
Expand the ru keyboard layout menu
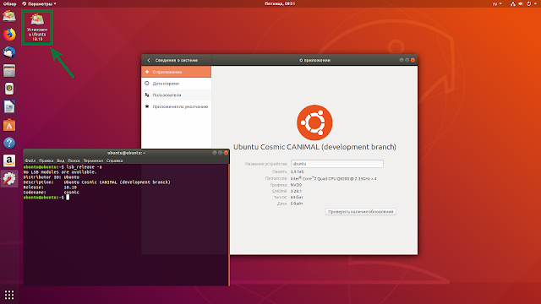[x=497, y=3]
